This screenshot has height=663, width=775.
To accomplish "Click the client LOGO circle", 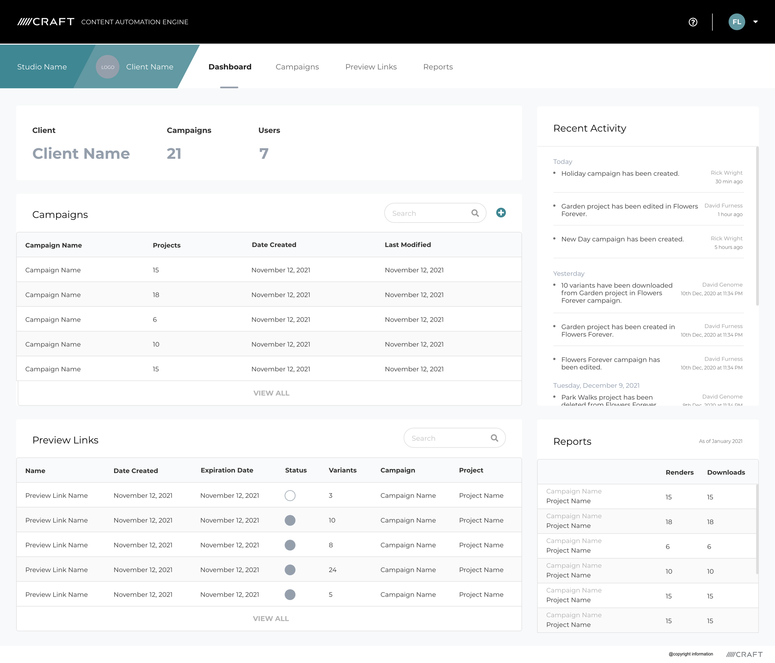I will pyautogui.click(x=108, y=67).
